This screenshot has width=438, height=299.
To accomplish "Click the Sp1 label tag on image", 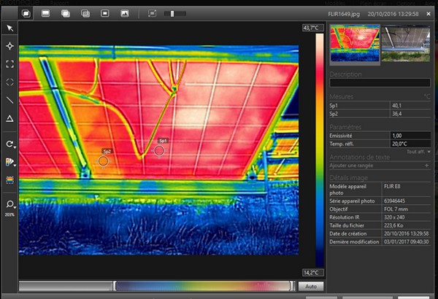I will 163,141.
